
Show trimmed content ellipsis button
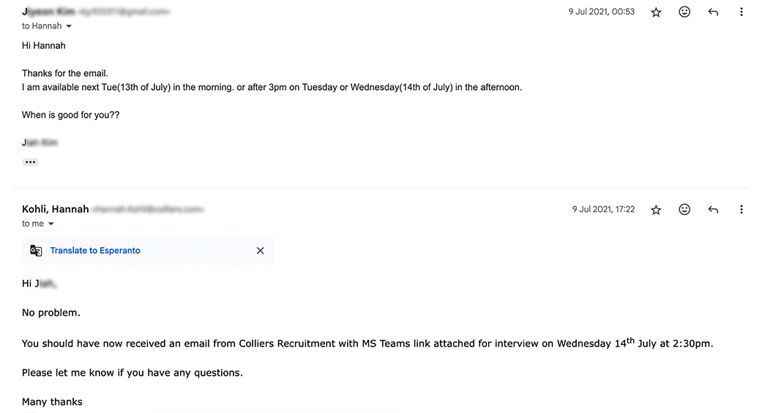coord(30,162)
